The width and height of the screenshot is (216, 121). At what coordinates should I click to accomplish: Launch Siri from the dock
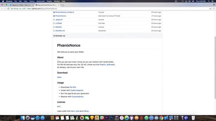32,118
